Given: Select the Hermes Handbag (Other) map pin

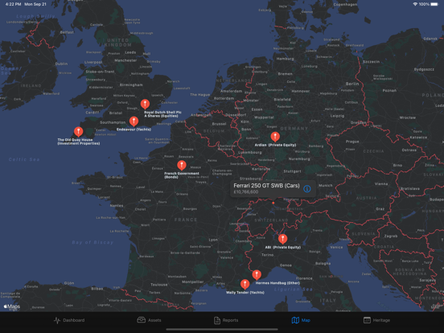Looking at the screenshot, I should coord(257,274).
